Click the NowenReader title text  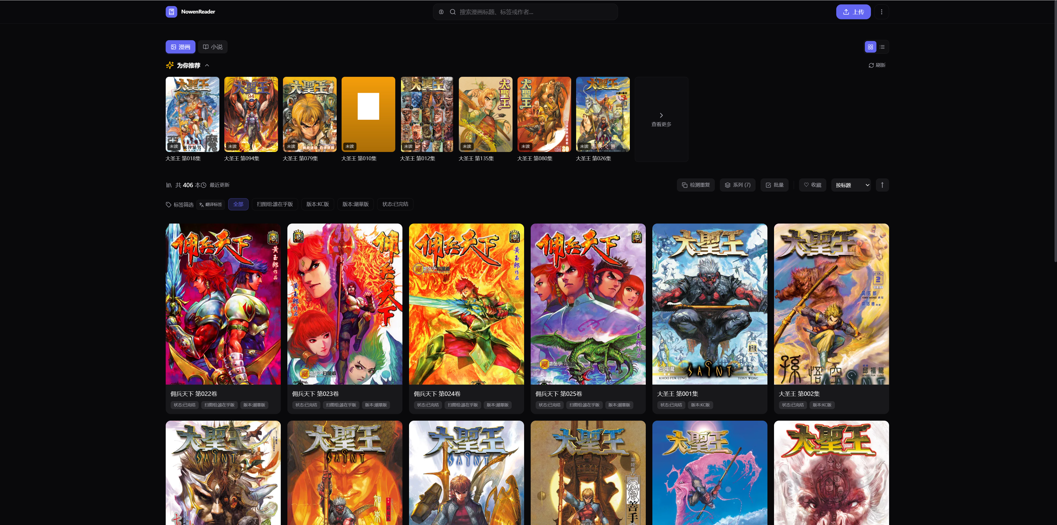[x=198, y=12]
